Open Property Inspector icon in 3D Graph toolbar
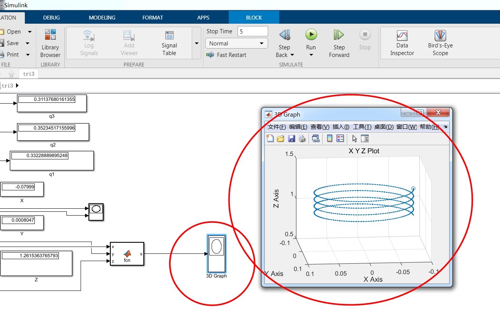Screen dimensions: 500x310 (x=365, y=138)
